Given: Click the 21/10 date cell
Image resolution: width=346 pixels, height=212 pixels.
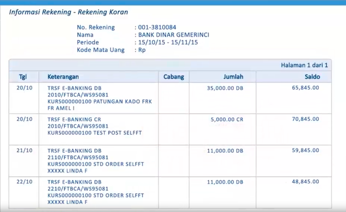Looking at the screenshot, I should tap(24, 151).
